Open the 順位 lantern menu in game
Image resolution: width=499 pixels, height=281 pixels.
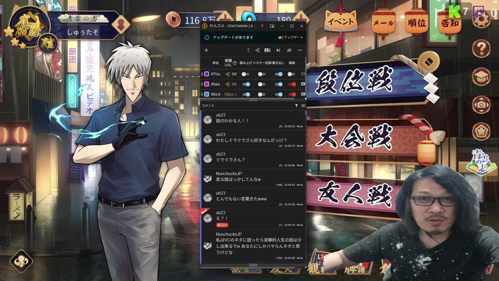416,23
